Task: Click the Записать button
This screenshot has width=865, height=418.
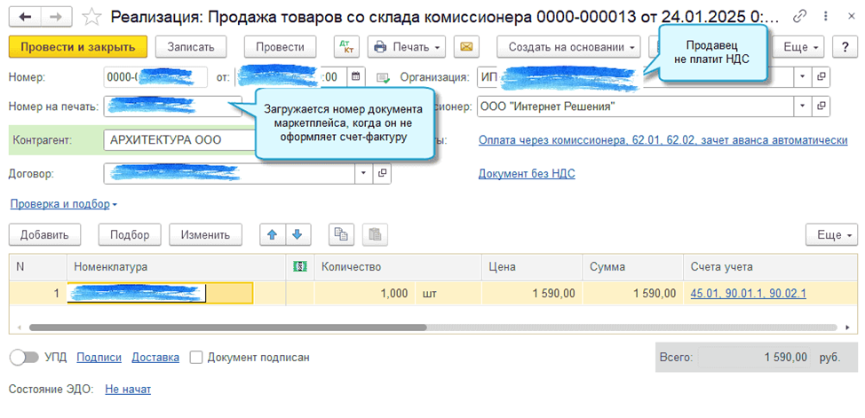Action: pyautogui.click(x=190, y=47)
